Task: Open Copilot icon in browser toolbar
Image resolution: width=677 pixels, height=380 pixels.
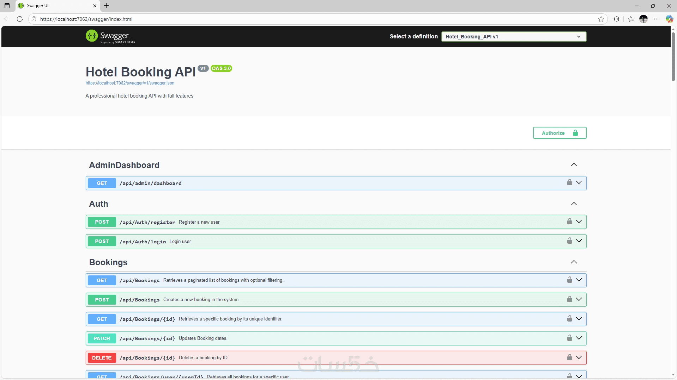Action: pyautogui.click(x=669, y=19)
